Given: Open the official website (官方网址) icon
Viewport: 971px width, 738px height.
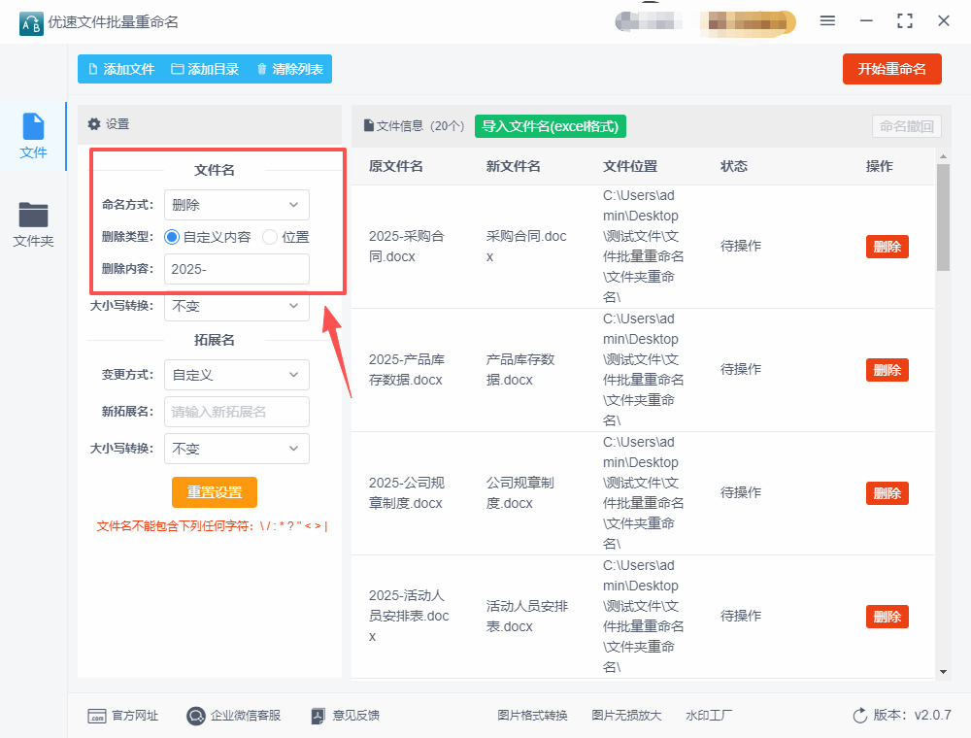Looking at the screenshot, I should (x=97, y=716).
